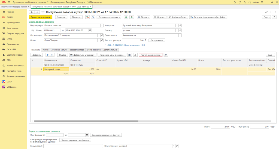Open the selected Организация's card via its open icon
The image size is (279, 149).
102,35
